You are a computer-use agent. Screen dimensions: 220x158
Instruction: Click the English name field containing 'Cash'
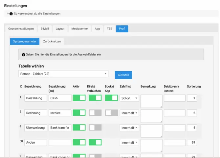(x=60, y=98)
